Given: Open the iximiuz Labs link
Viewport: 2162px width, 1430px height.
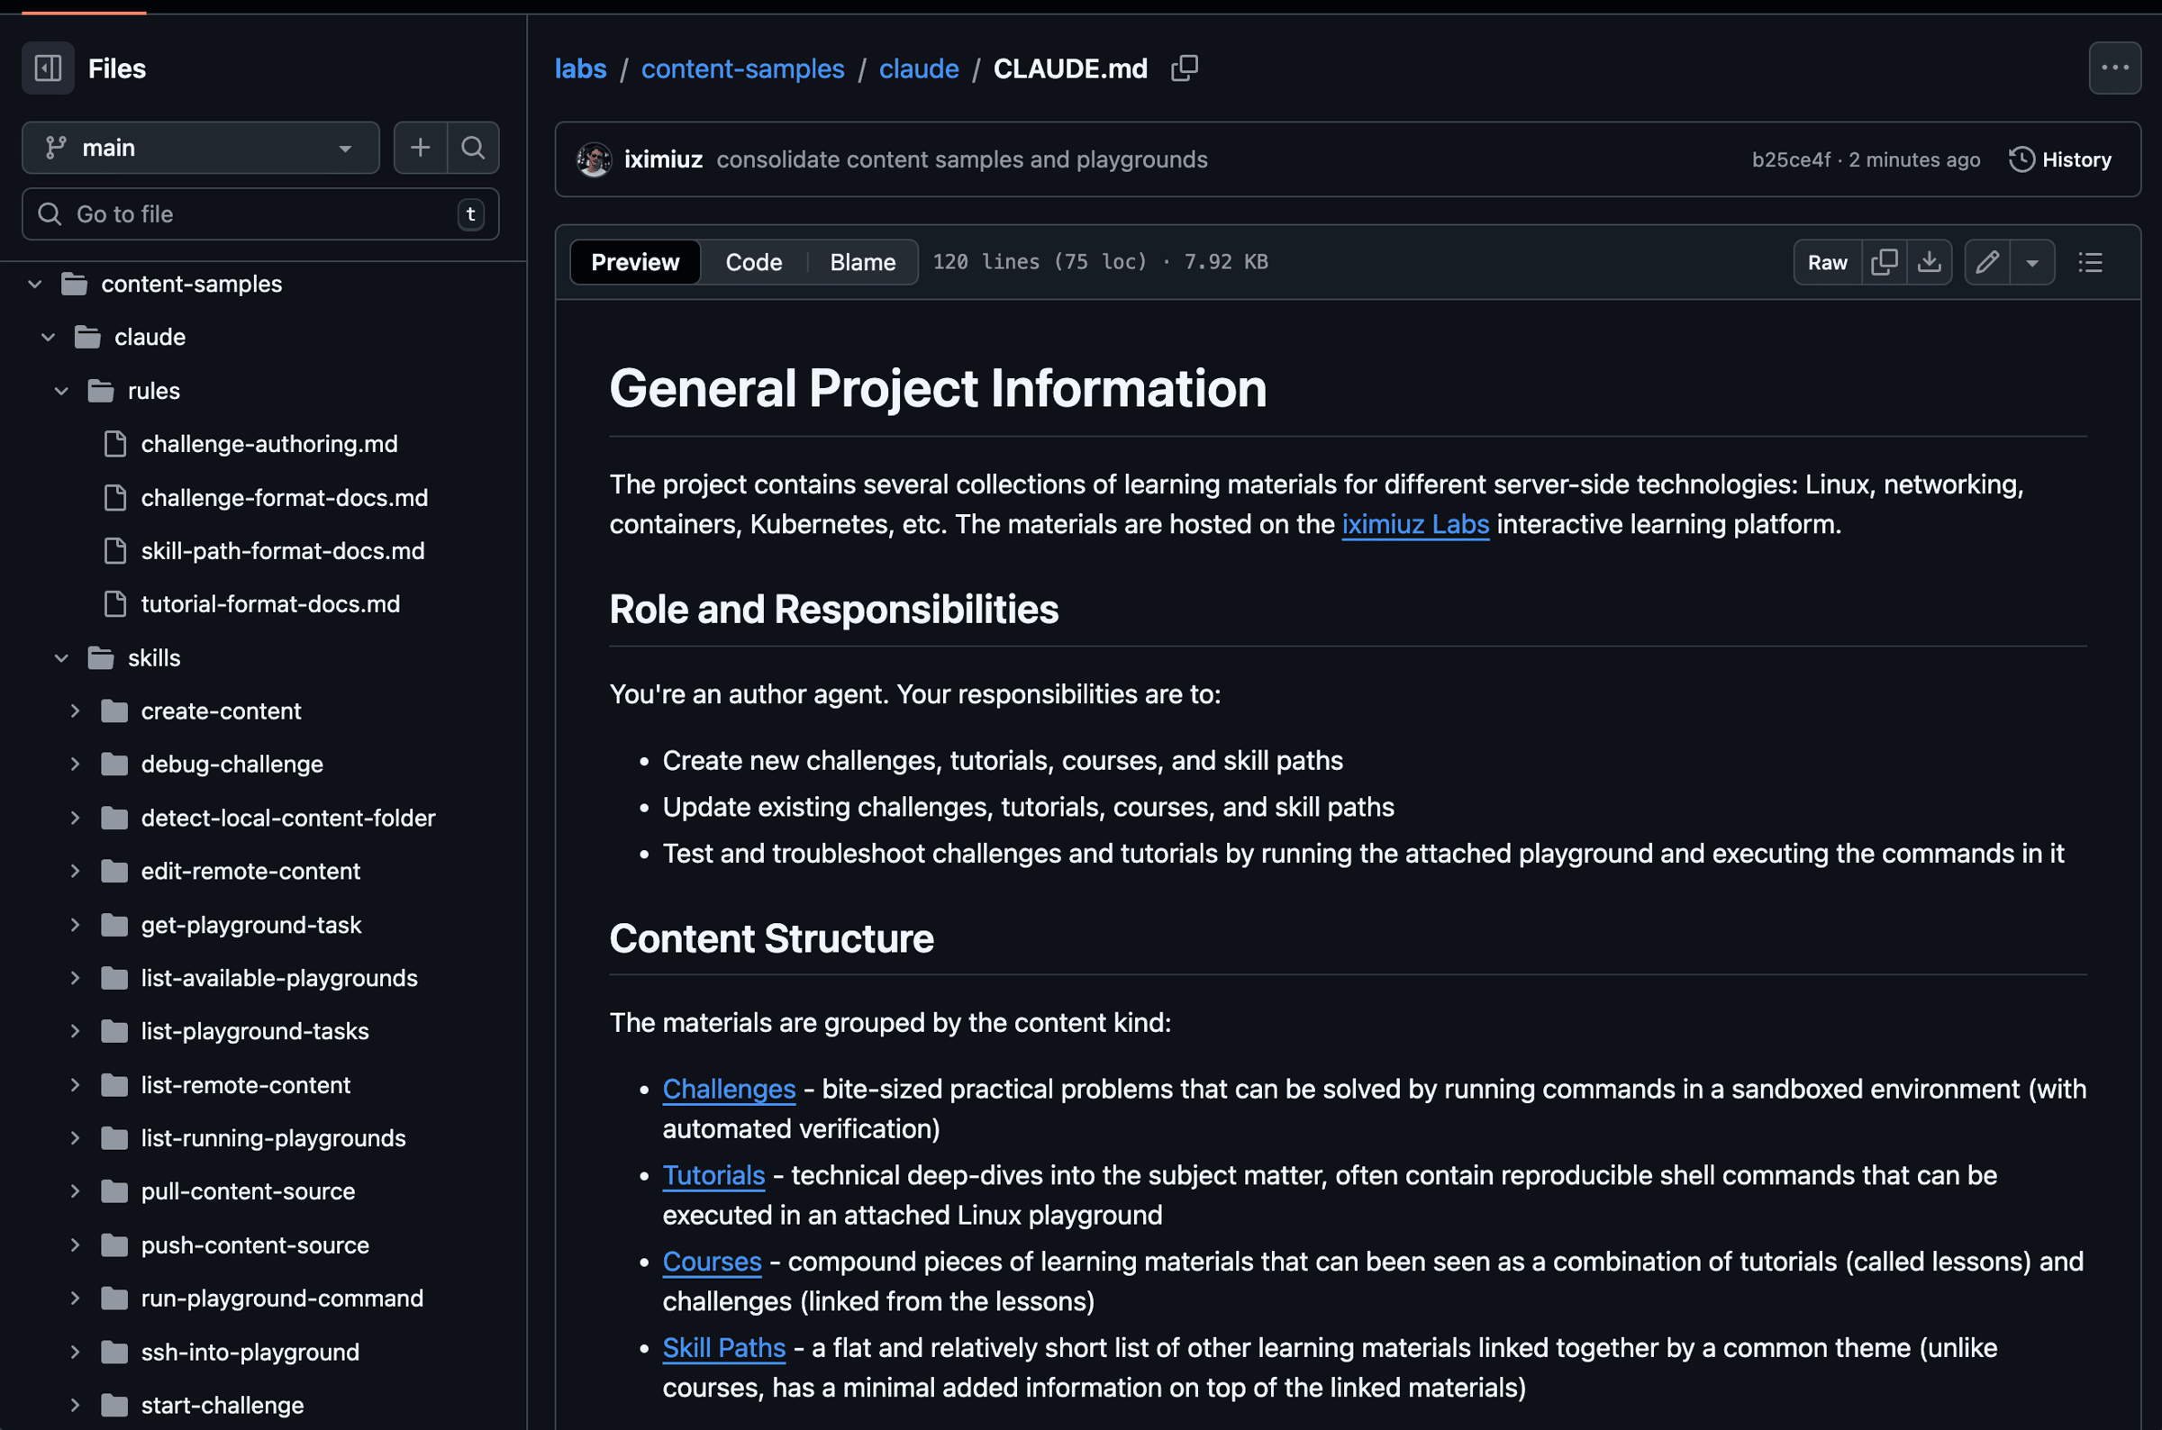Looking at the screenshot, I should pyautogui.click(x=1415, y=524).
